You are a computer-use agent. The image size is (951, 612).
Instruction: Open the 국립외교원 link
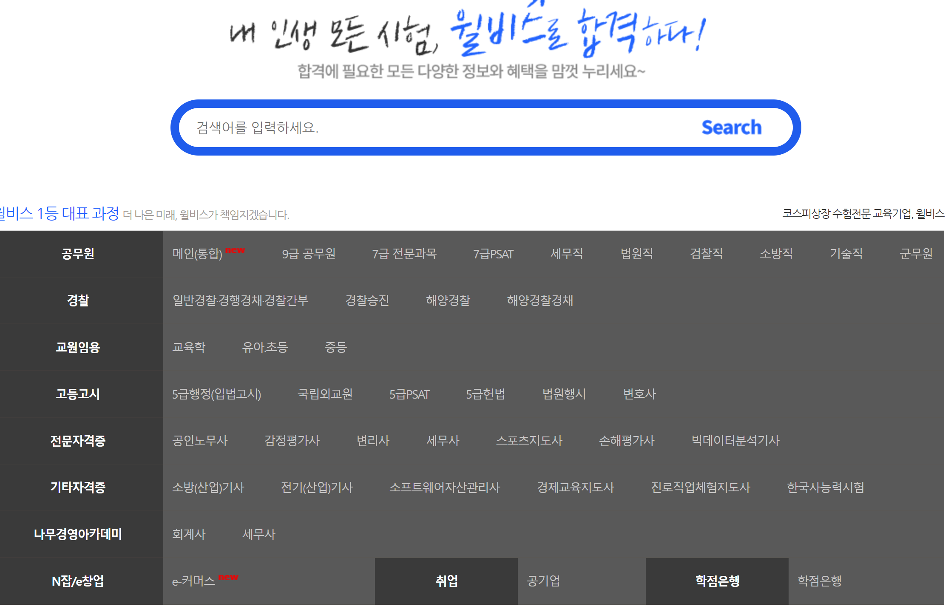tap(325, 394)
